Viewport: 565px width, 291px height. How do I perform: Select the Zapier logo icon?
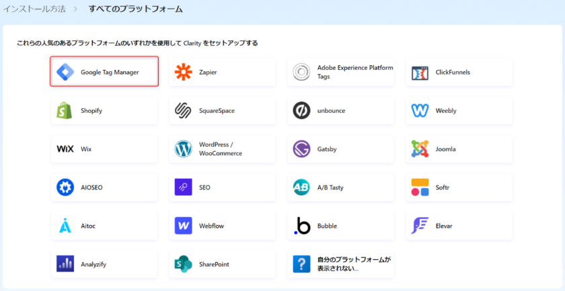tap(183, 72)
